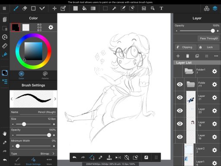Enable the Clipping button
221x166 pixels.
pos(186,47)
